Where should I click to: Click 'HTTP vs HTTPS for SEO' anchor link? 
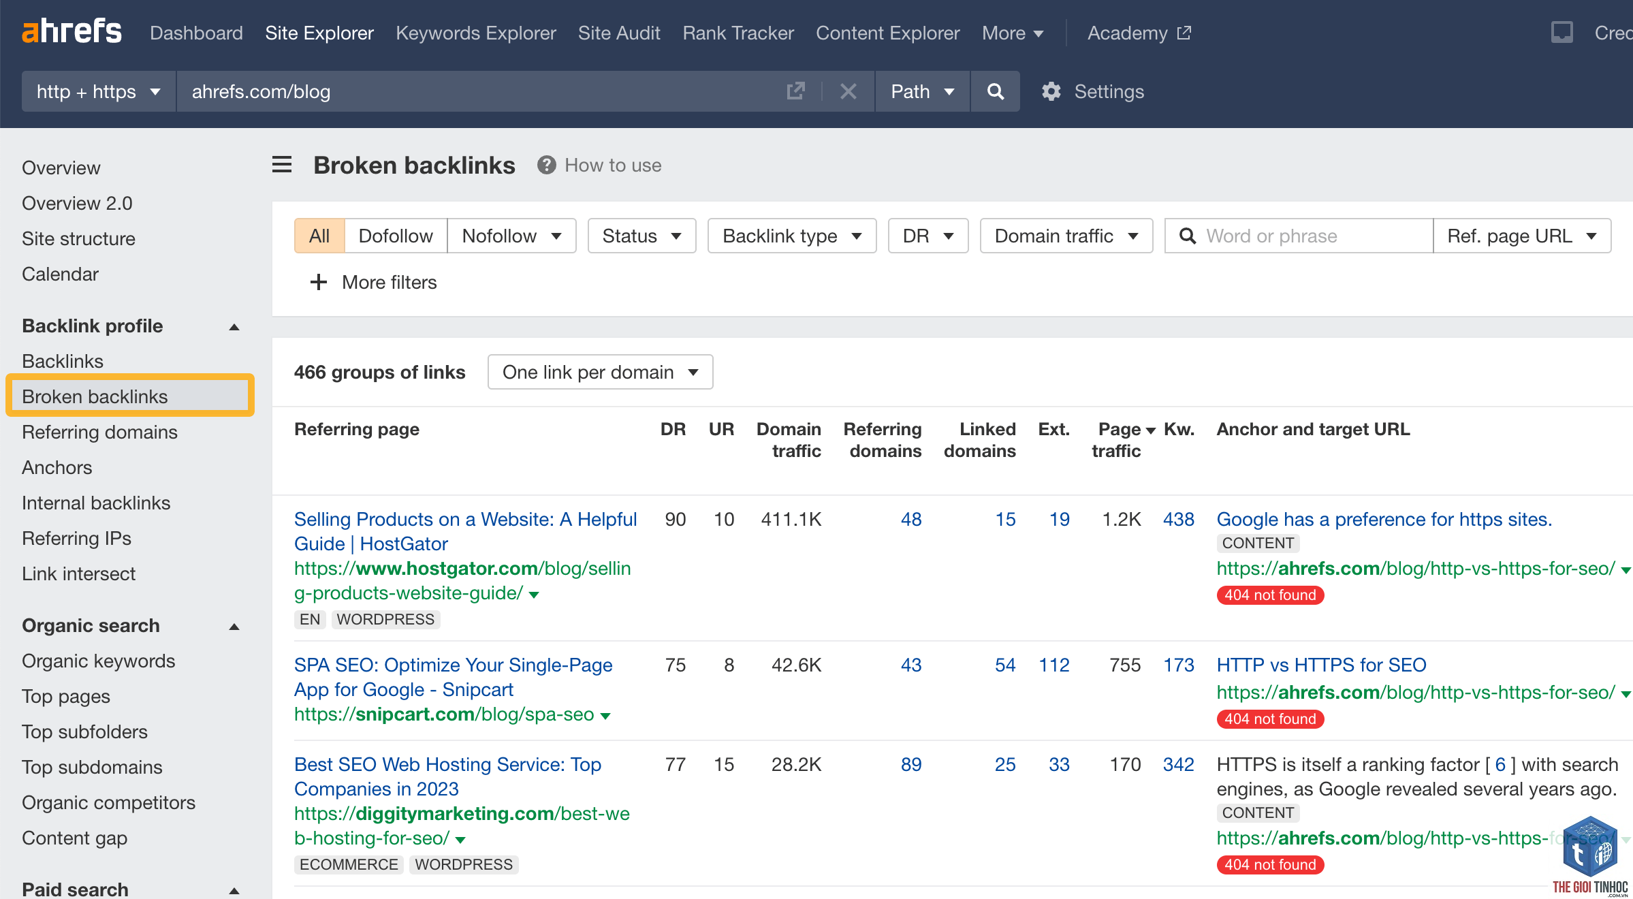pos(1321,665)
